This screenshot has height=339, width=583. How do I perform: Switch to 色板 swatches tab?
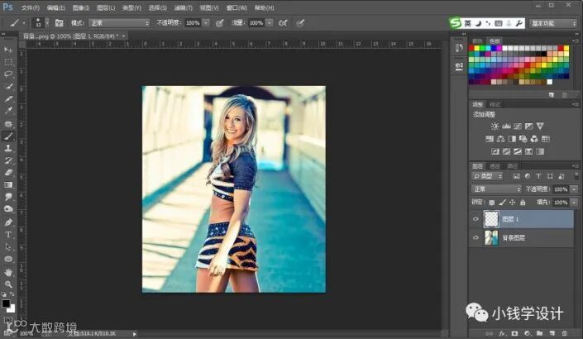tap(495, 41)
